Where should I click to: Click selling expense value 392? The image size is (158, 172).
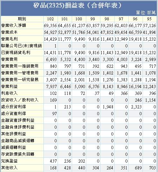pyautogui.click(x=96, y=66)
